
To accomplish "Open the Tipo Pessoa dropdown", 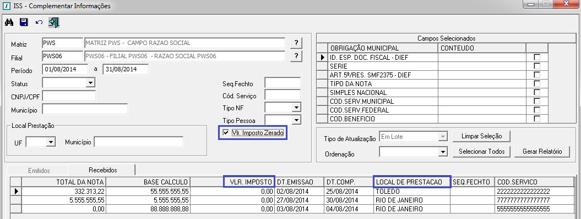I will pos(296,120).
